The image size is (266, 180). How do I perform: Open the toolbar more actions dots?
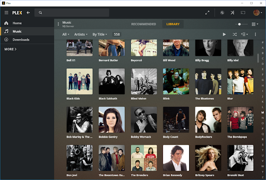255,34
